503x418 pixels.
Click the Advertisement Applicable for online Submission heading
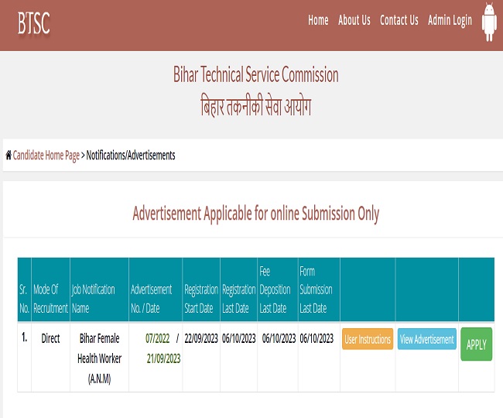255,213
